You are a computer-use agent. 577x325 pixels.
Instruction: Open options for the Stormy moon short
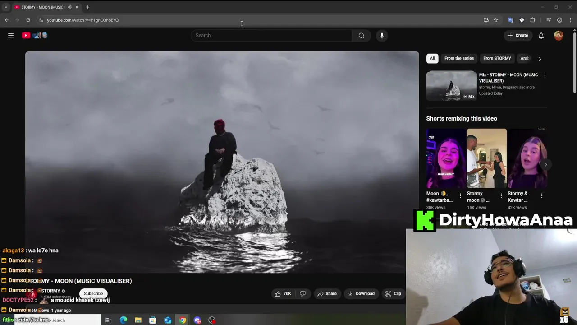click(501, 196)
